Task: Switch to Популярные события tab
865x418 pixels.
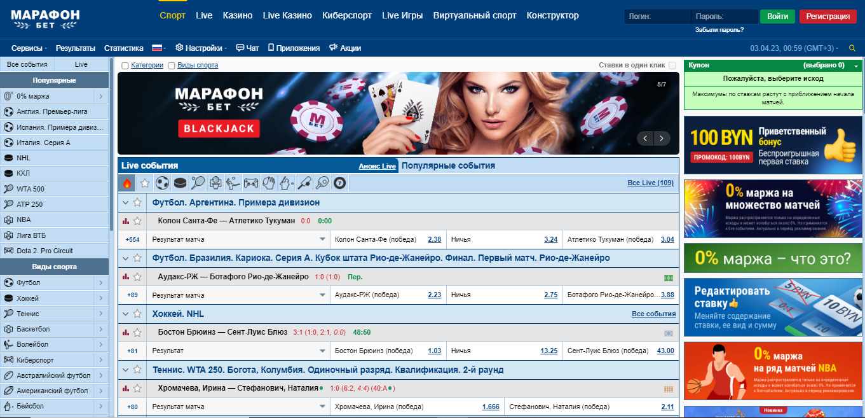Action: pos(448,165)
